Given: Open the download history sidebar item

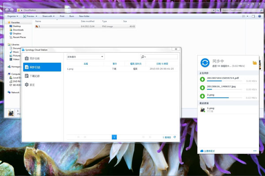Looking at the screenshot, I should click(42, 76).
